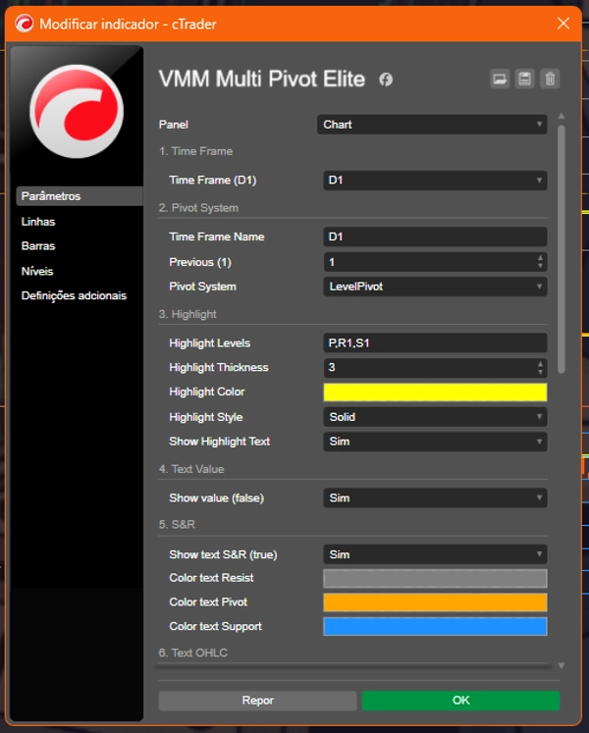Screen dimensions: 589x733
Task: Open the blue Color text Support swatch
Action: coord(435,627)
